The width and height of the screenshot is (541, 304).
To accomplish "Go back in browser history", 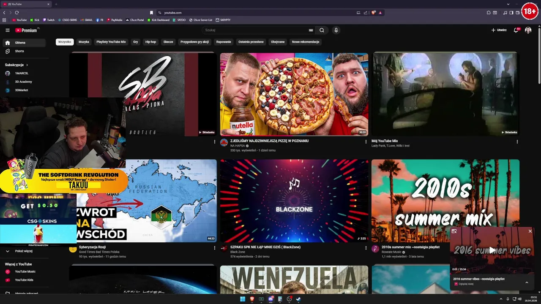I will tap(4, 13).
